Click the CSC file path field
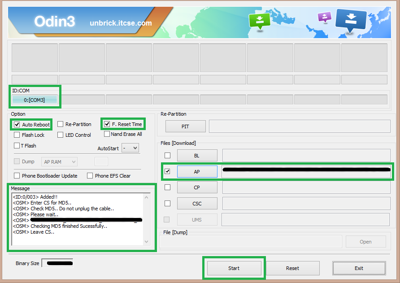This screenshot has width=400, height=283. tap(306, 203)
